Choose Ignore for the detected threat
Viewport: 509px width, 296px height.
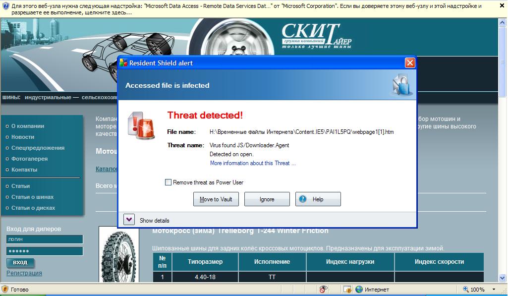[x=267, y=199]
